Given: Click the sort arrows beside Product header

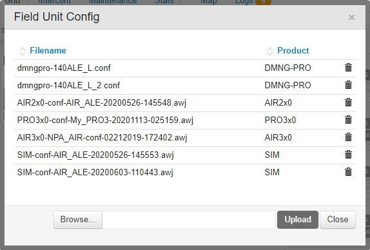Looking at the screenshot, I should click(x=270, y=51).
